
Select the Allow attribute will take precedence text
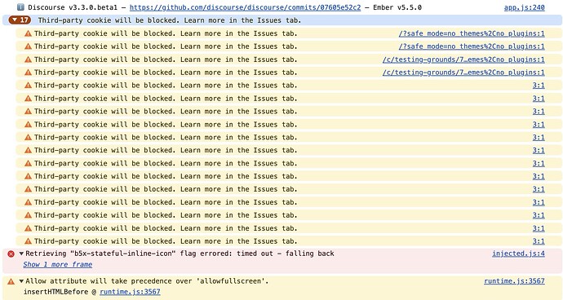[x=147, y=281]
